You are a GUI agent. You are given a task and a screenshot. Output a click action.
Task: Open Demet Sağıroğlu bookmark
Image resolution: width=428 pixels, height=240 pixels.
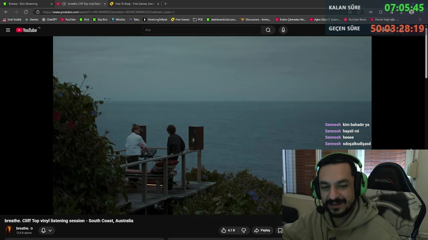(385, 20)
